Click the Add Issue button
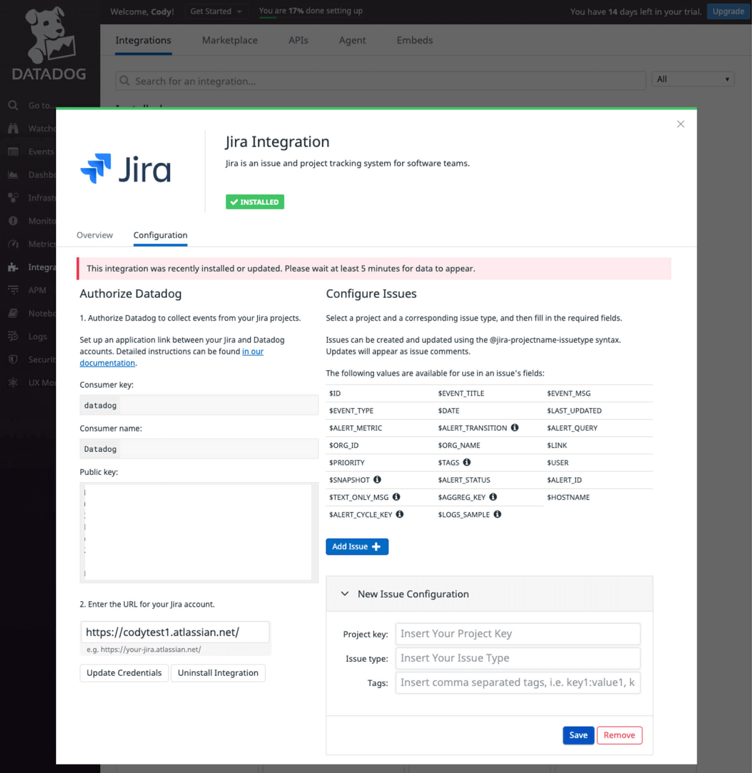 click(x=357, y=546)
